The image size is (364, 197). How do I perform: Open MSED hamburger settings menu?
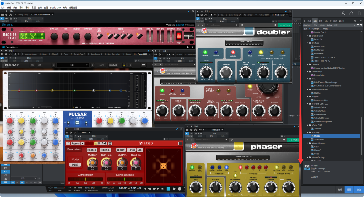(180, 144)
